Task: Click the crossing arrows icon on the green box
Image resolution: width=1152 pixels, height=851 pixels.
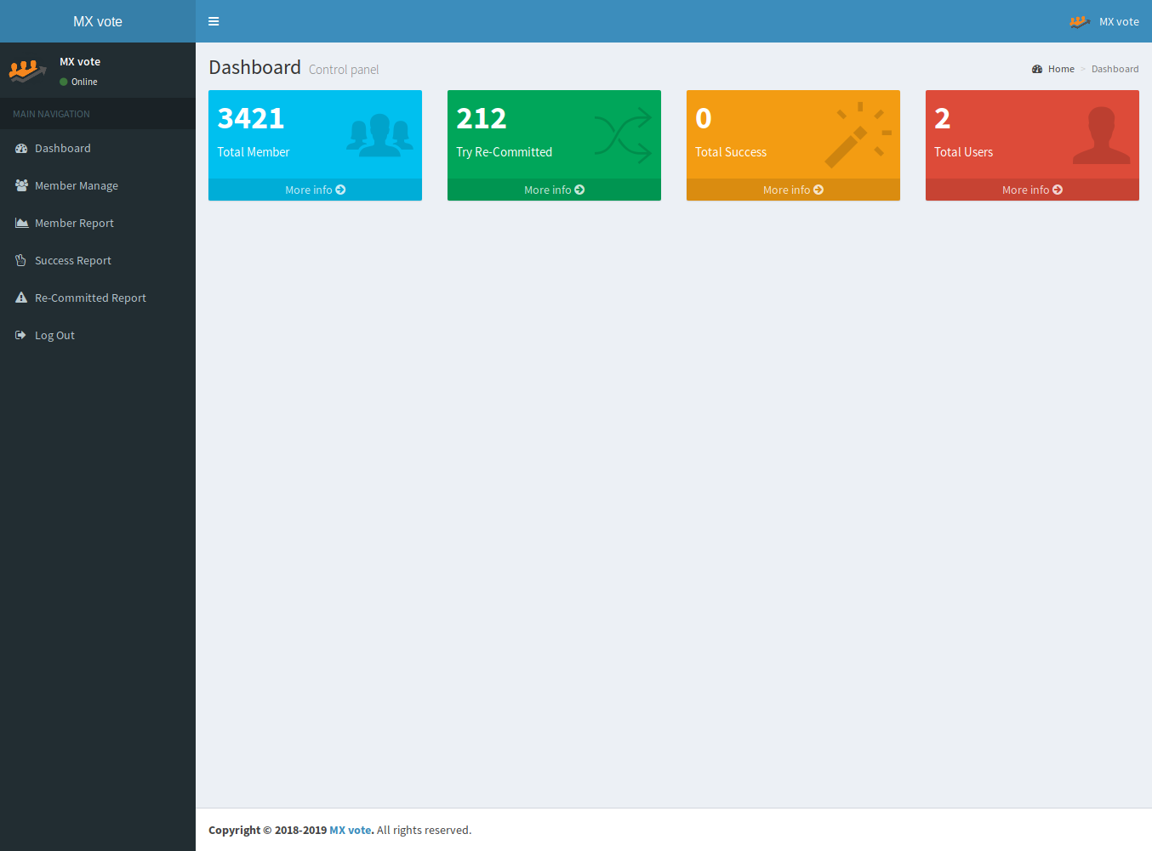Action: click(x=621, y=133)
